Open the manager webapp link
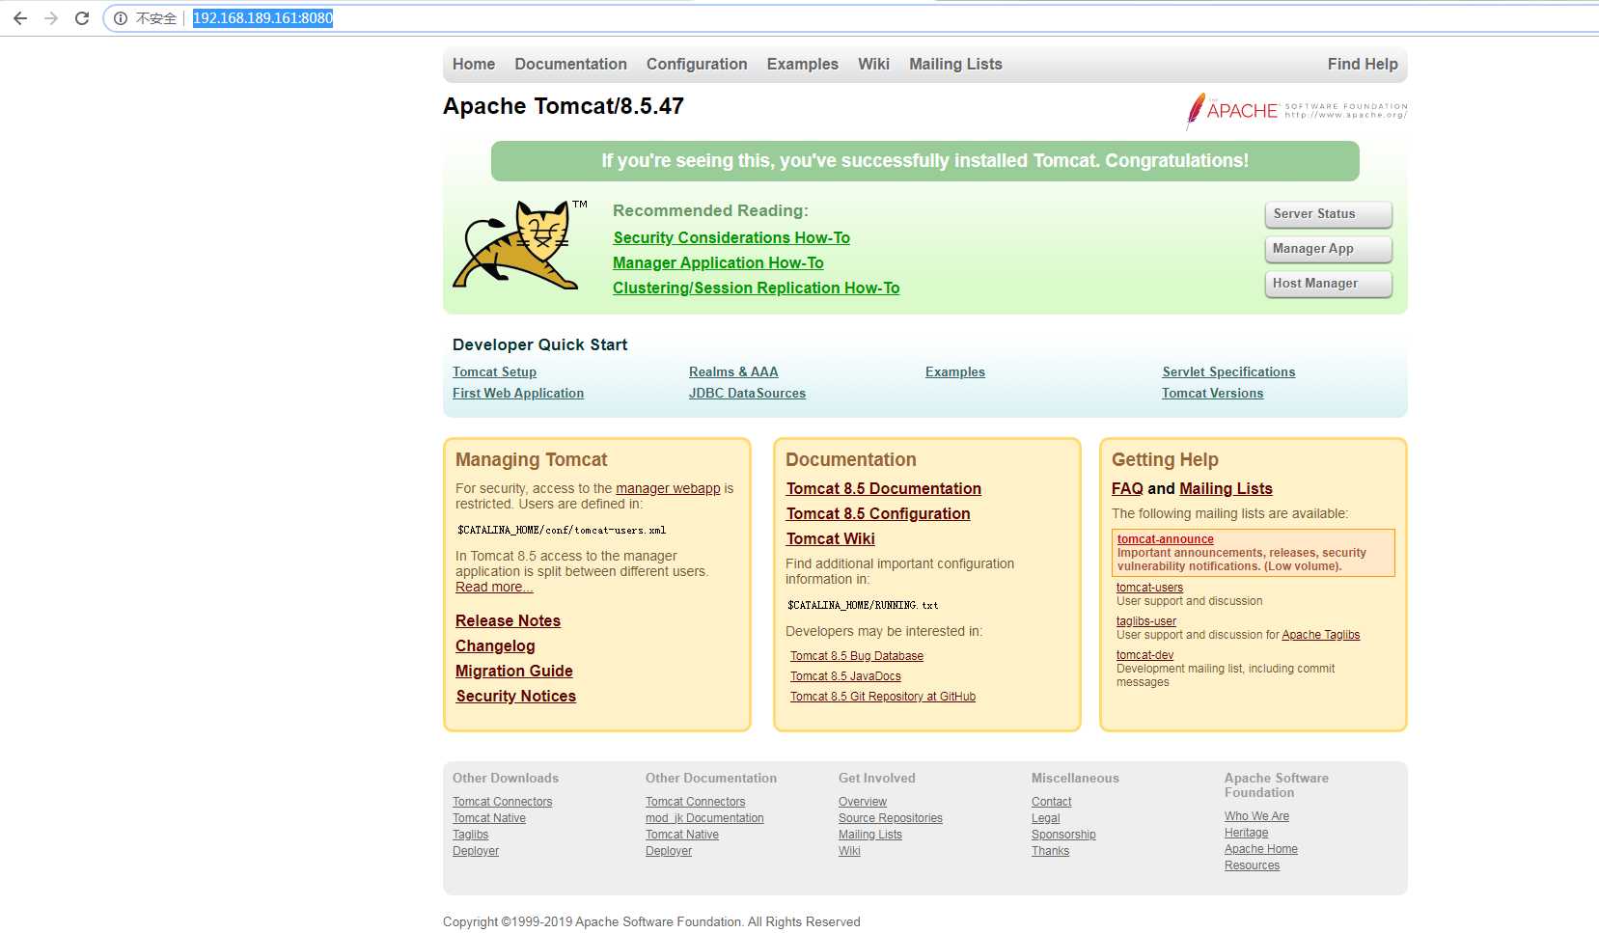The width and height of the screenshot is (1599, 933). 668,488
